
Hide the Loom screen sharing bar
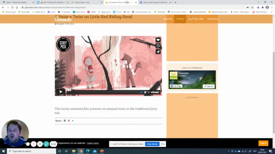pos(163,144)
